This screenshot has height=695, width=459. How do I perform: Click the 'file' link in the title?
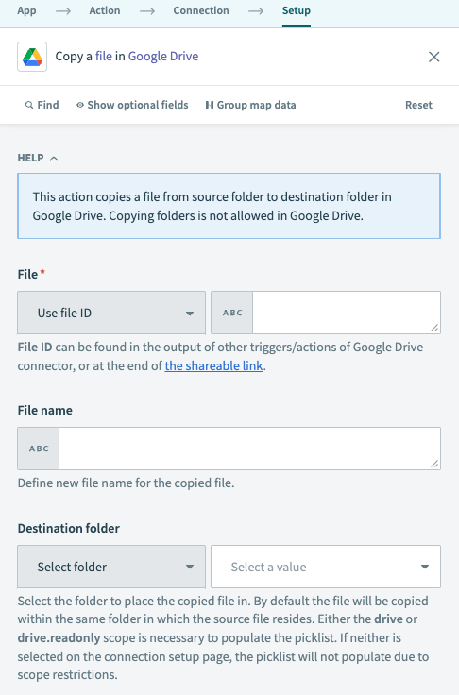104,57
